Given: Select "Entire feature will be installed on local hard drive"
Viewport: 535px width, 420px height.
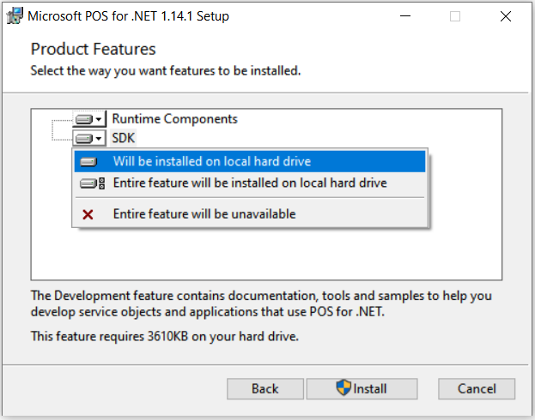Looking at the screenshot, I should pos(250,183).
